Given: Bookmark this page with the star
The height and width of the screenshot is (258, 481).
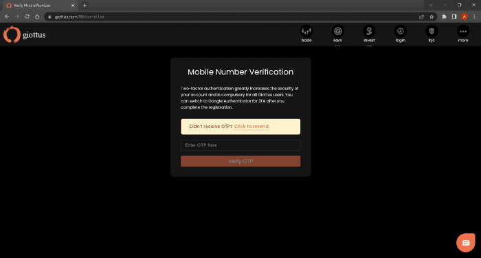Looking at the screenshot, I should pyautogui.click(x=432, y=17).
